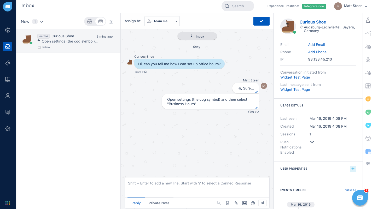This screenshot has height=209, width=372.
Task: Open the Matt Steen account menu
Action: point(352,6)
